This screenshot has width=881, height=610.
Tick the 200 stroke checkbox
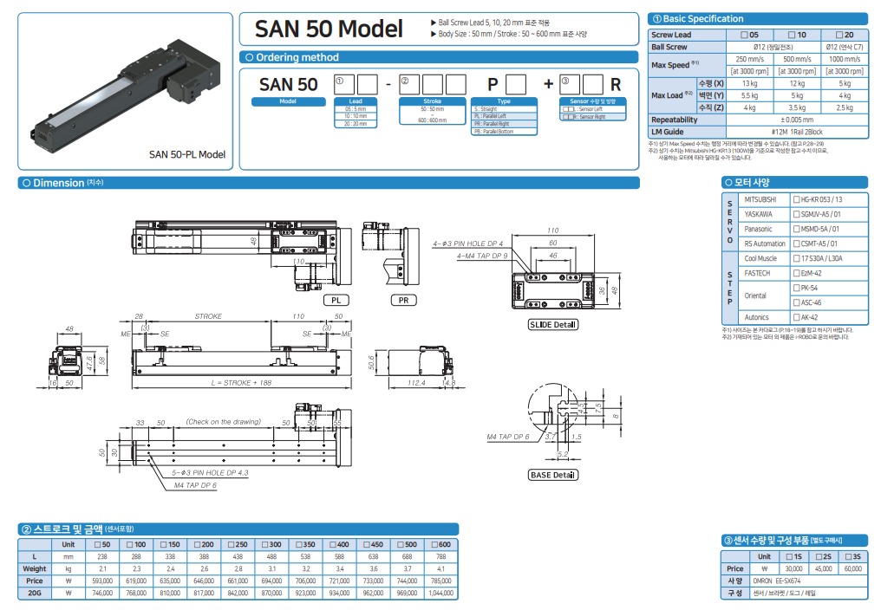(x=197, y=544)
